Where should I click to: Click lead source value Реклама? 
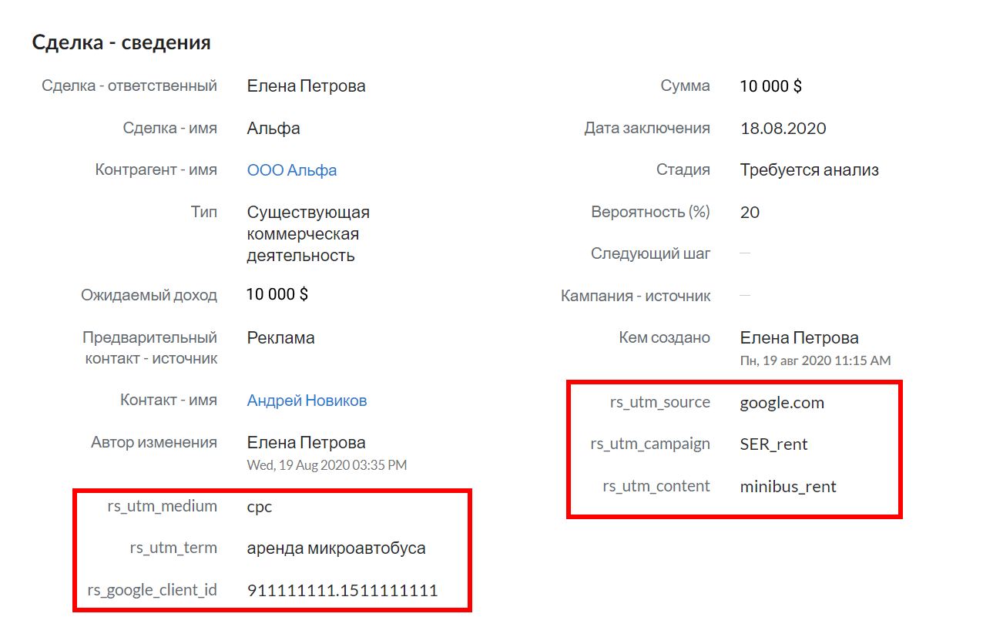tap(280, 338)
